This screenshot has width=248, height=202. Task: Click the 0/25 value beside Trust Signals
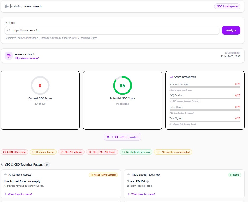237,118
